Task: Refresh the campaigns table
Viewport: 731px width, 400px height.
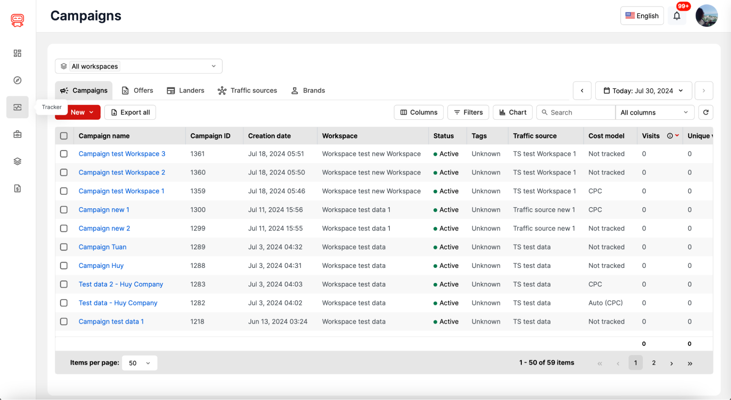Action: (706, 112)
